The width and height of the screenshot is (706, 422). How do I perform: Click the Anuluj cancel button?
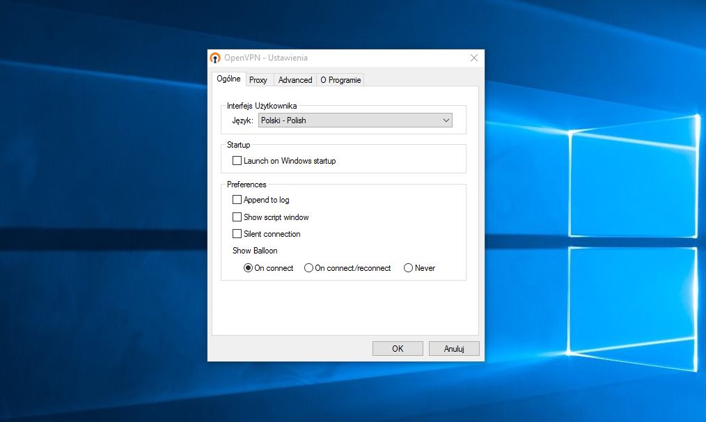coord(454,349)
